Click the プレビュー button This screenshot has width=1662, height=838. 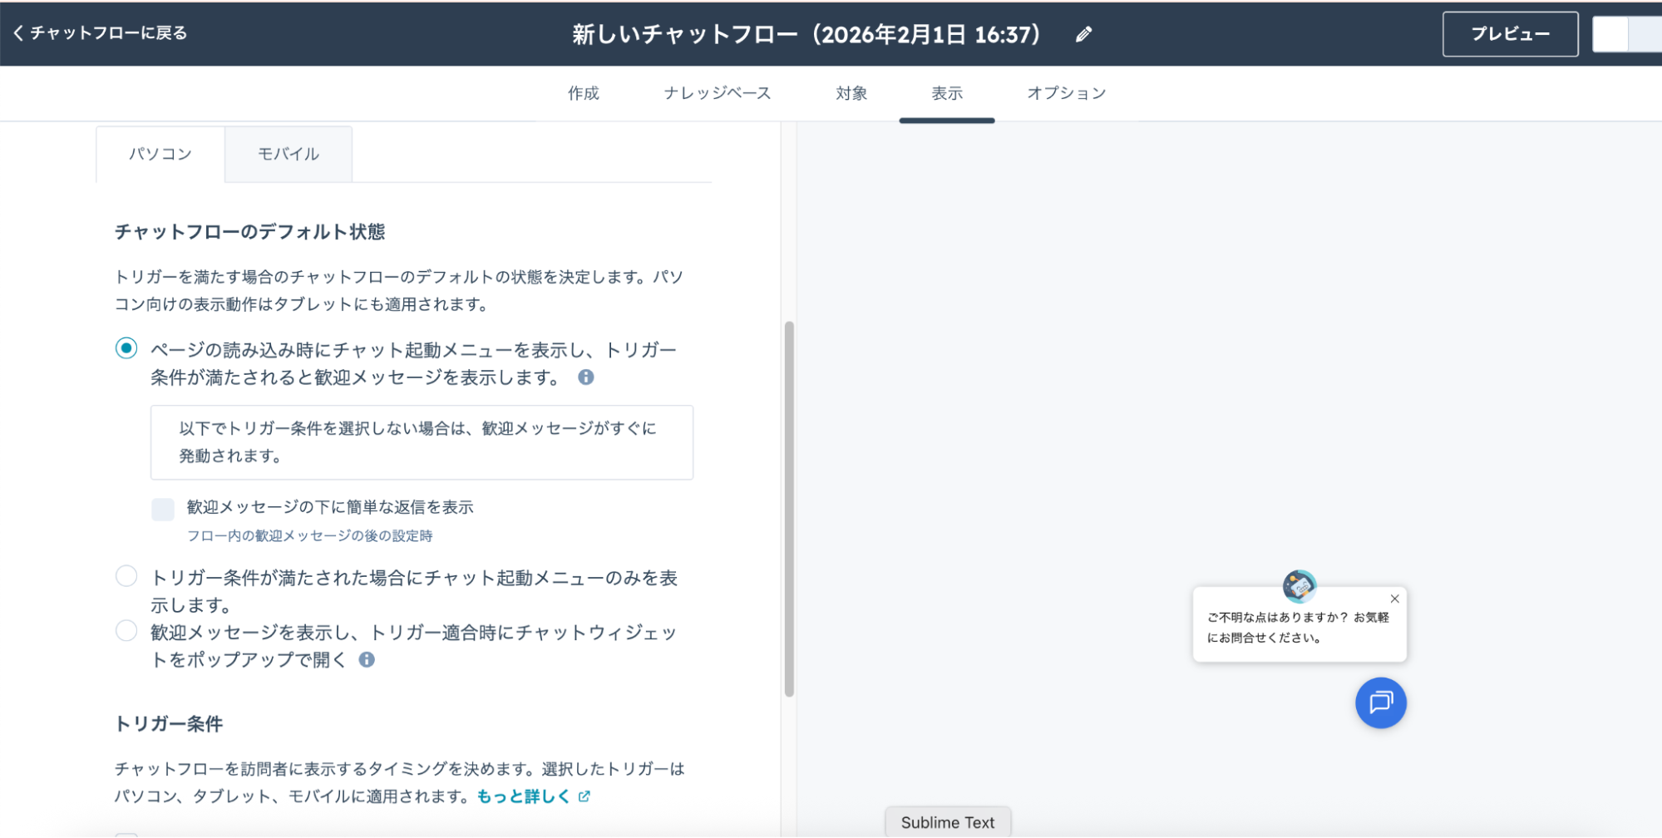pyautogui.click(x=1510, y=34)
